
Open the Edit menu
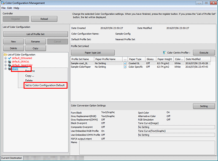coord(10,8)
